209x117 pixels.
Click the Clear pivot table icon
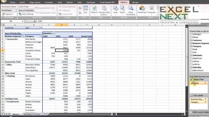point(115,10)
